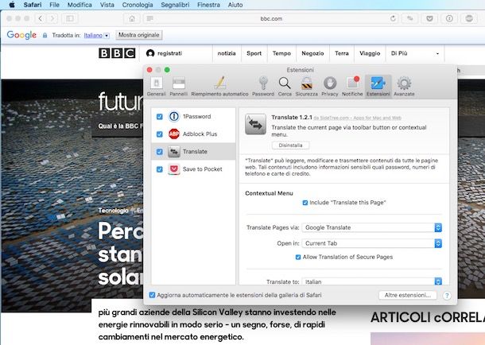Open the Apple menu

(12, 5)
